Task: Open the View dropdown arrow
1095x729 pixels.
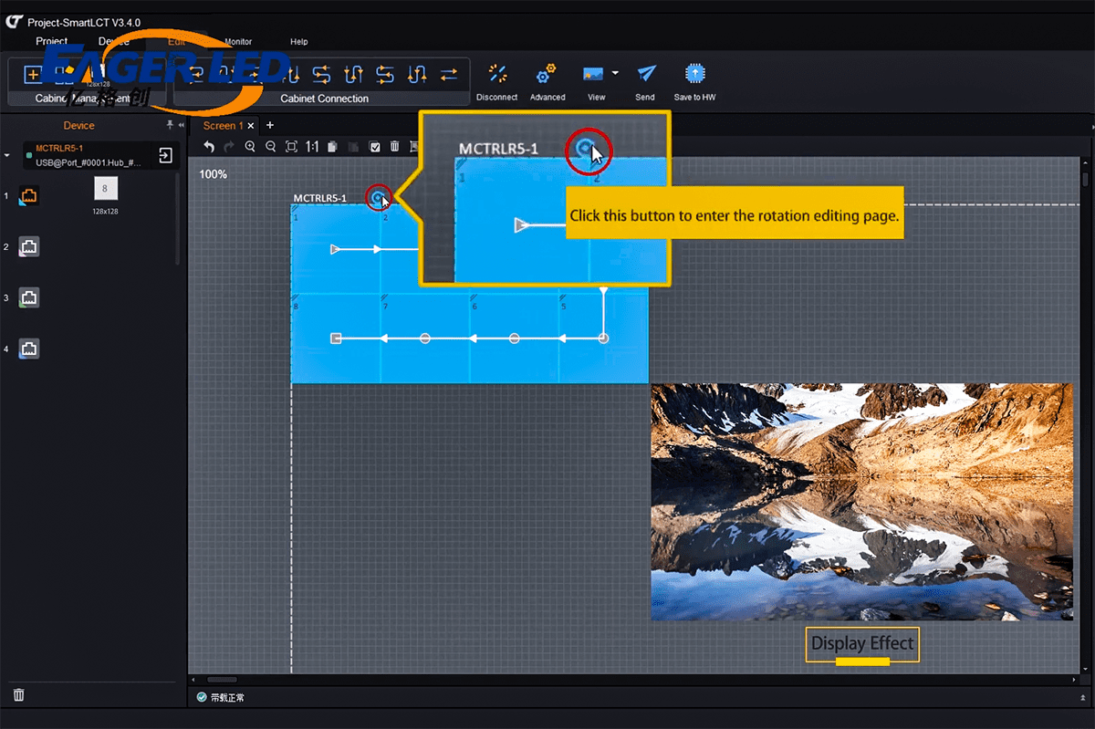Action: pyautogui.click(x=615, y=74)
